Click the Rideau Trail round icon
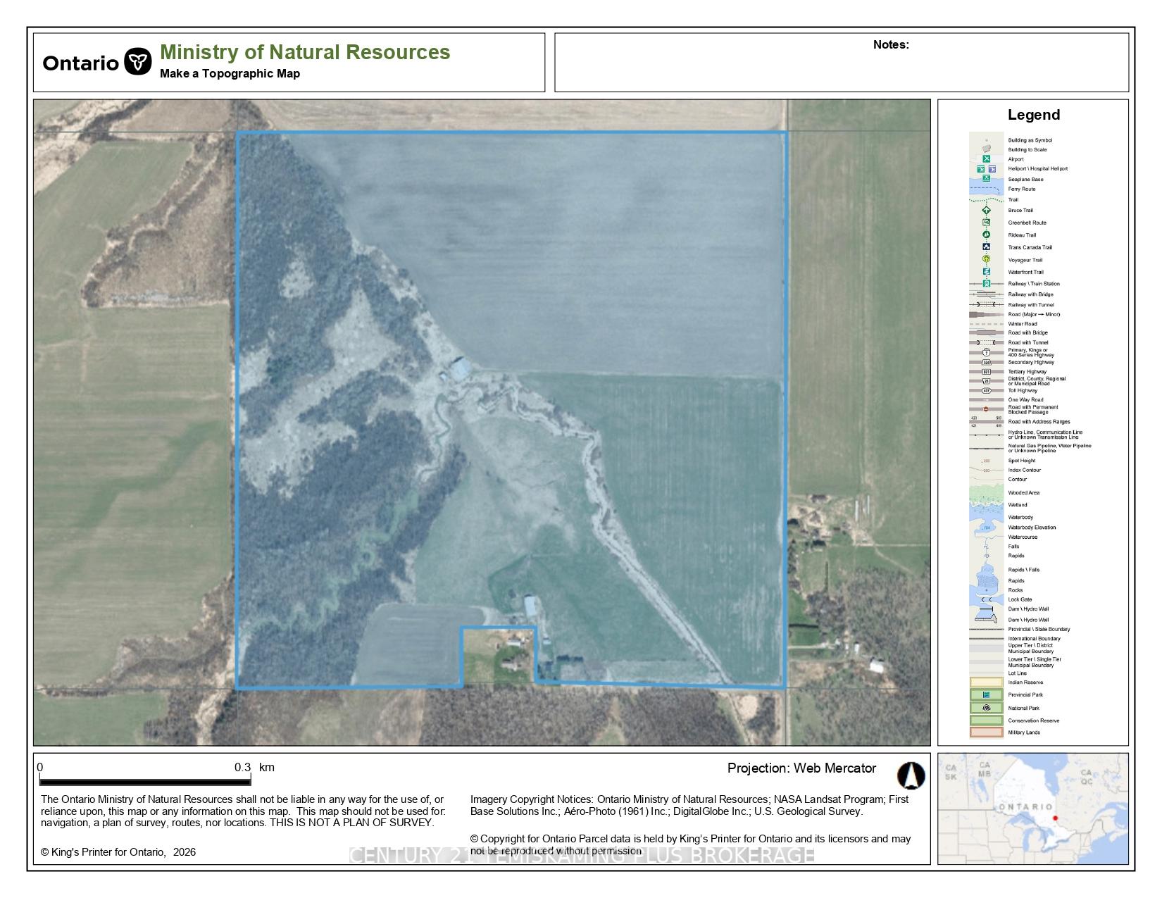The width and height of the screenshot is (1162, 898). click(987, 235)
